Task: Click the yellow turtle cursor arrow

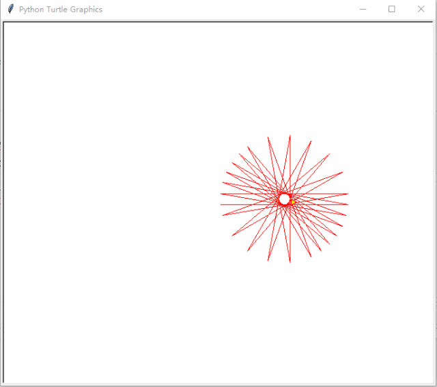Action: point(293,202)
